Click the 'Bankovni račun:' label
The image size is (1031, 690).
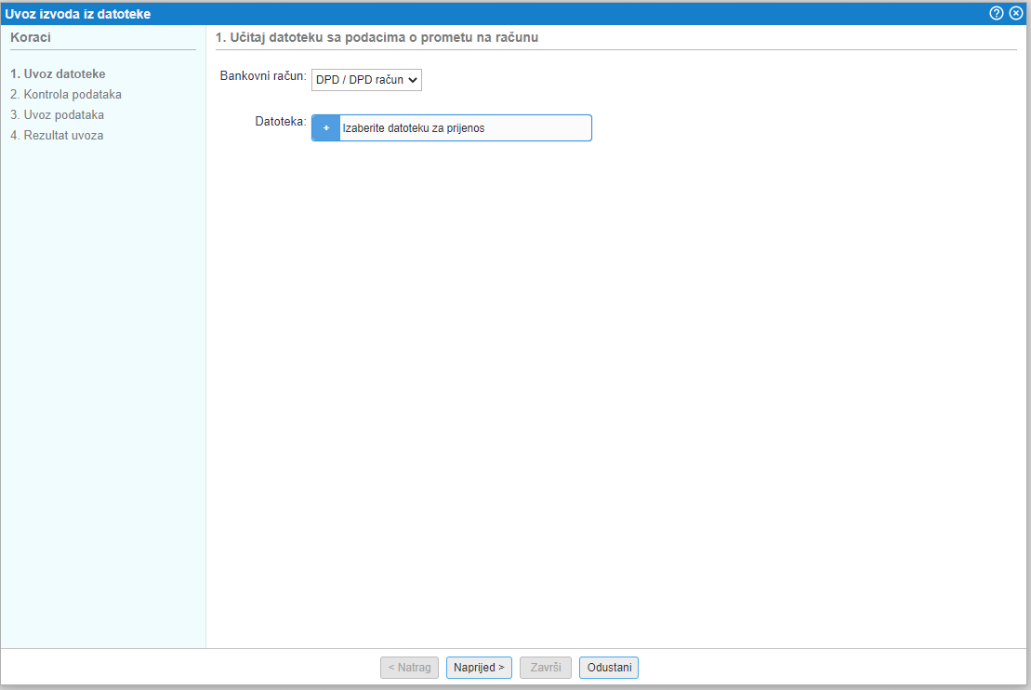(262, 75)
